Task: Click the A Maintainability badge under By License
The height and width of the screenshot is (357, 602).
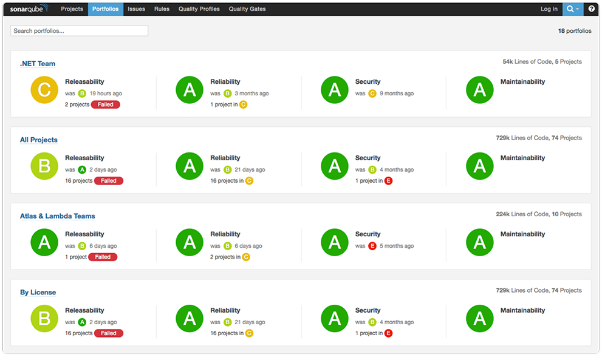Action: pos(479,318)
